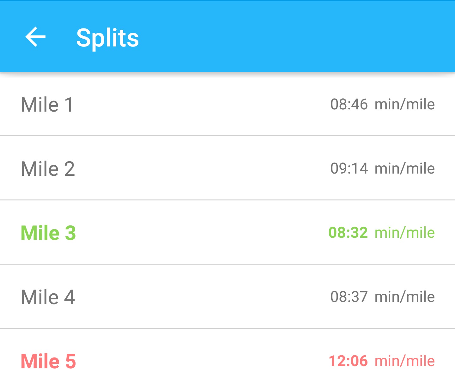
Task: Click the green 08:32 fastest pace
Action: pos(348,233)
